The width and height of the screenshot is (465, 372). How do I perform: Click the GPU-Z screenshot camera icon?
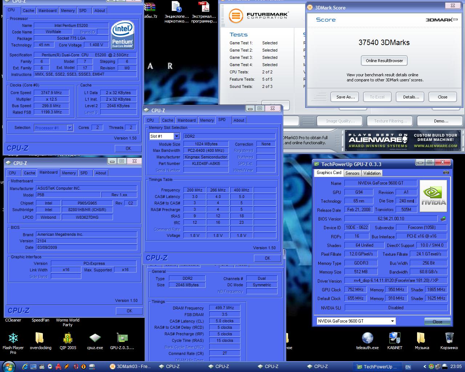point(446,173)
